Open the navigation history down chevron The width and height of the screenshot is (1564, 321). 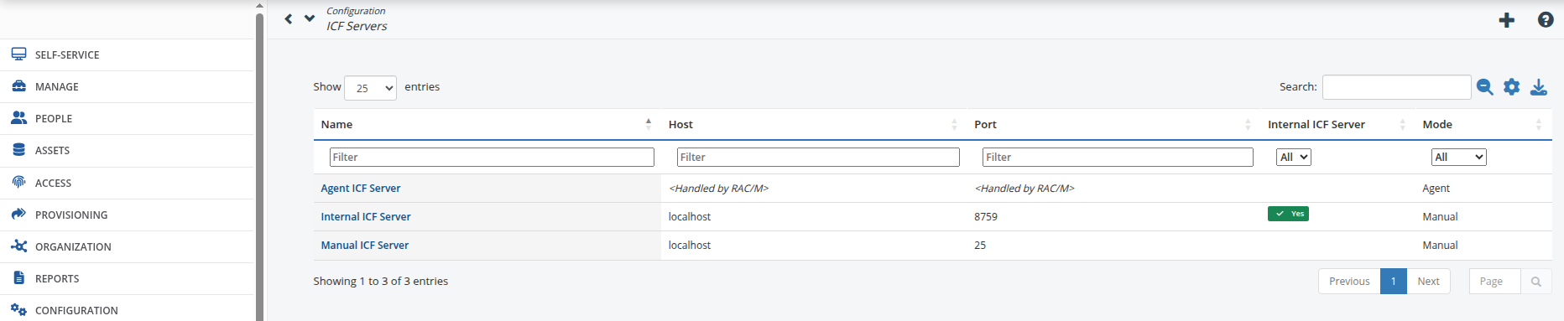tap(310, 18)
